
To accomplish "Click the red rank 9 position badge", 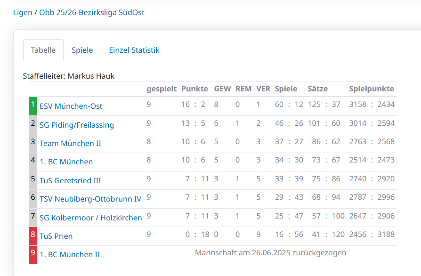I will click(x=33, y=254).
